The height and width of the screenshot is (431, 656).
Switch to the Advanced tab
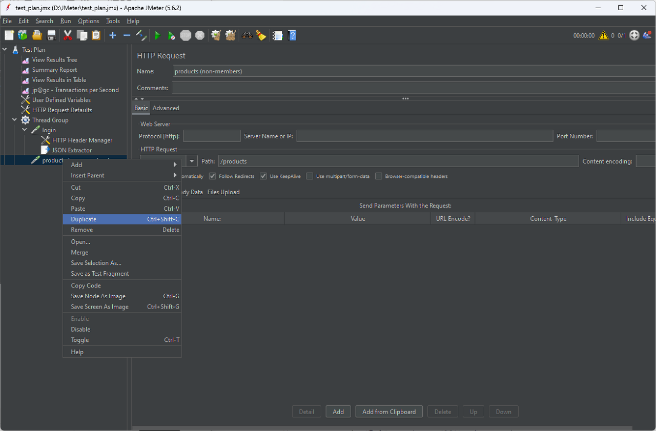(166, 108)
